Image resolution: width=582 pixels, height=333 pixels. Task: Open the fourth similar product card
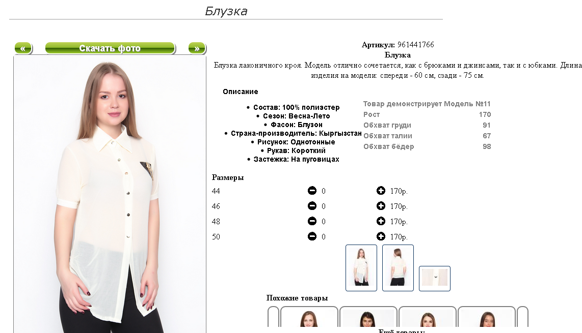[x=487, y=317]
